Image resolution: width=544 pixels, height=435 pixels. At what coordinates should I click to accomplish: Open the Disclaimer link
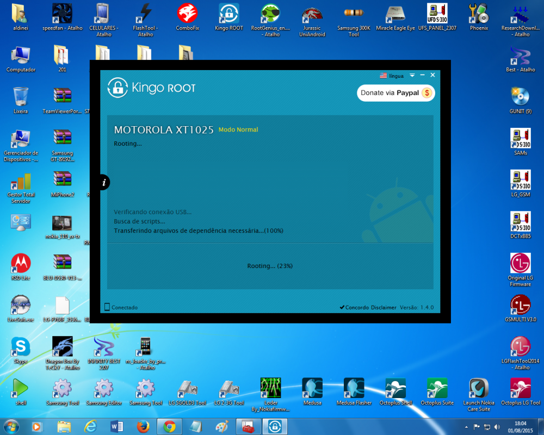pos(384,307)
